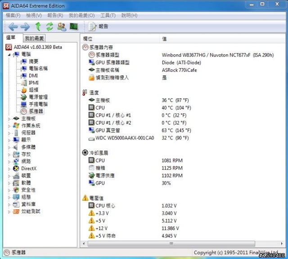Click the 裝置 devices icon in tree
Viewport: 288px width, 259px height.
(16, 176)
